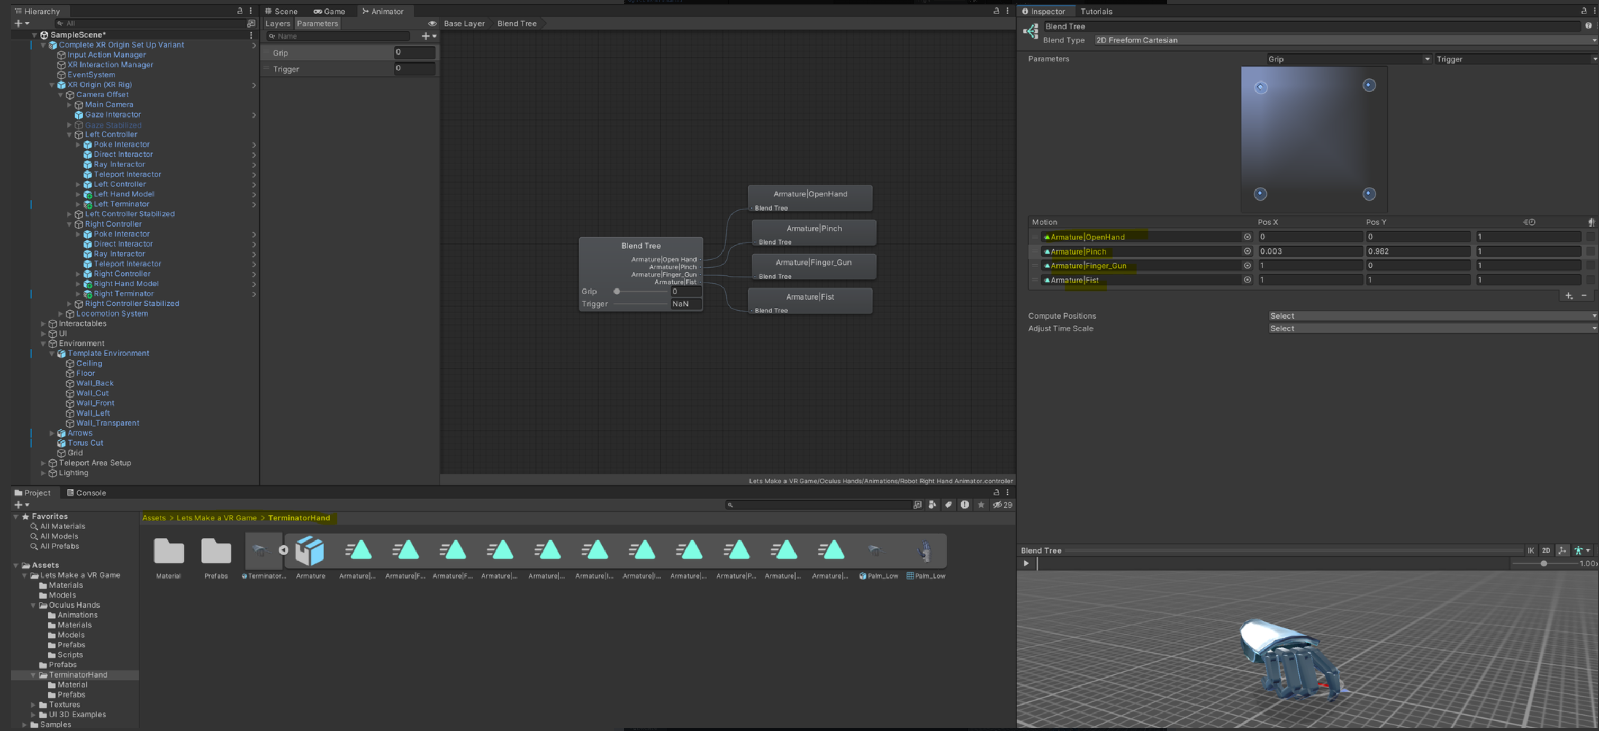Open Project search by type filter
The image size is (1599, 731).
(x=932, y=504)
